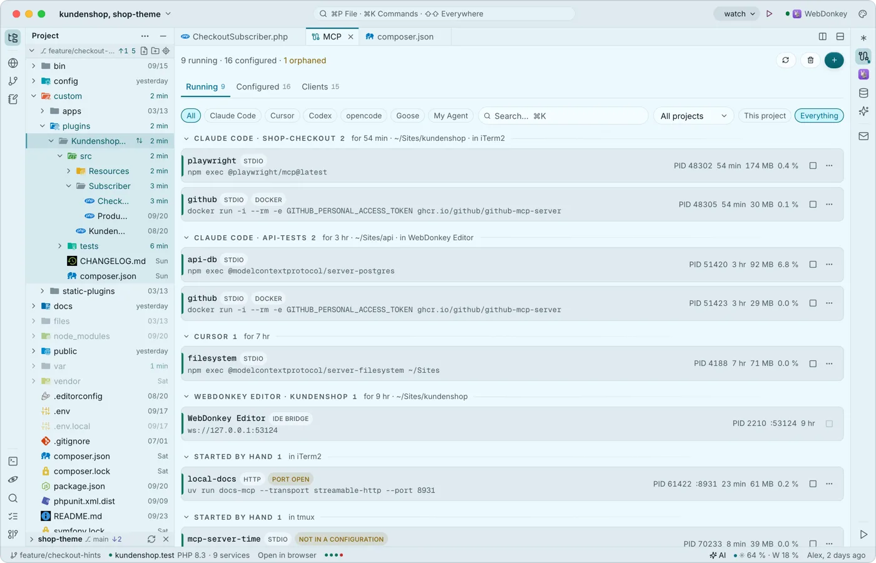This screenshot has height=563, width=876.
Task: Tick the playwright server checkbox
Action: pyautogui.click(x=813, y=166)
